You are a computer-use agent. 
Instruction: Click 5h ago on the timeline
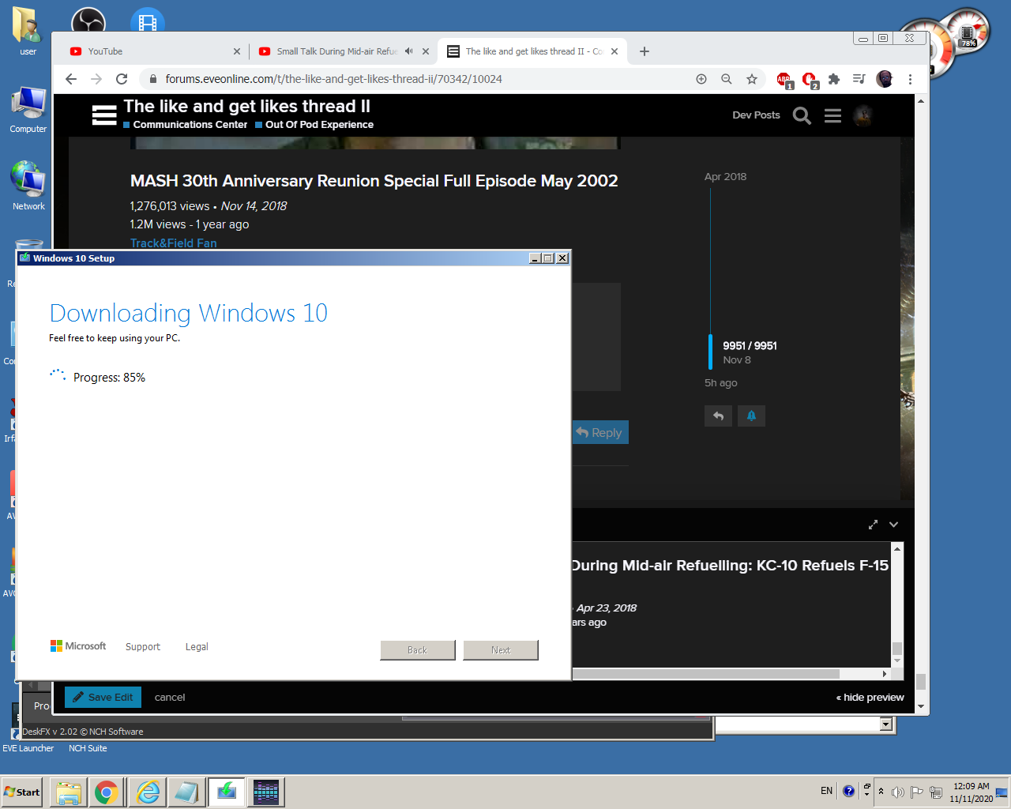tap(721, 383)
